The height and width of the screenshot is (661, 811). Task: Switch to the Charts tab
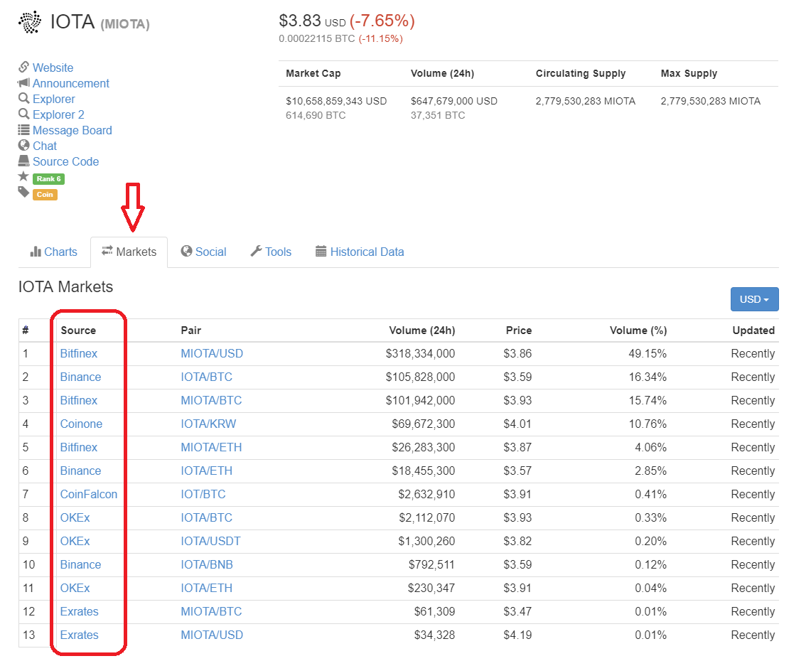[54, 252]
